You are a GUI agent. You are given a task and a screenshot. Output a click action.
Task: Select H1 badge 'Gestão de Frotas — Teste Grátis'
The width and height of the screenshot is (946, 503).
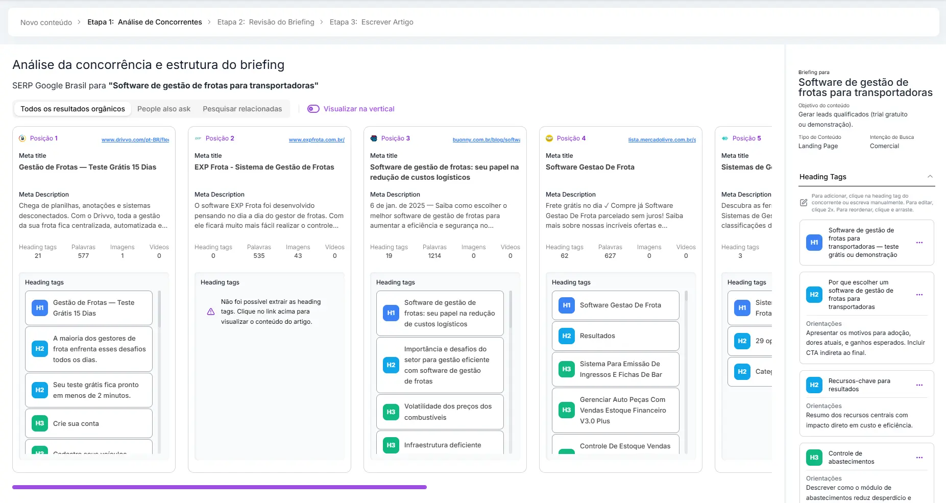tap(40, 308)
